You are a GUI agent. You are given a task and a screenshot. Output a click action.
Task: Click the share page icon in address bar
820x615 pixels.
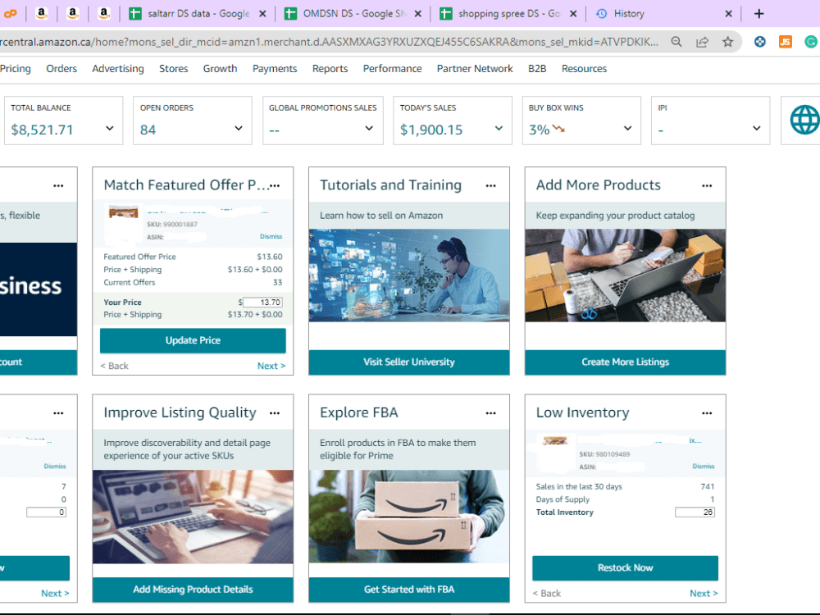pos(702,42)
